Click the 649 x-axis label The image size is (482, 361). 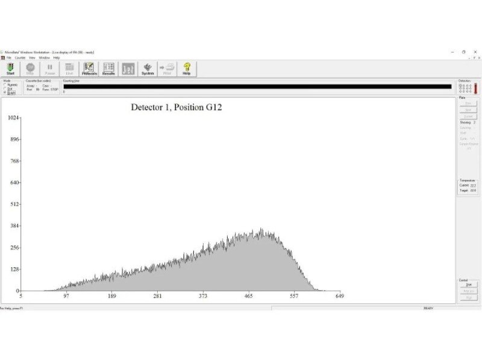tap(340, 296)
